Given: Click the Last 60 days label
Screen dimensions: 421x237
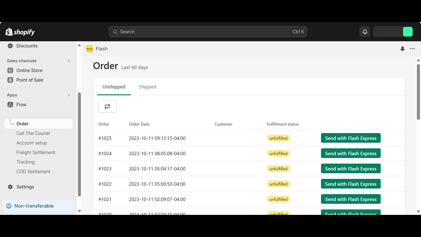Looking at the screenshot, I should (x=135, y=67).
